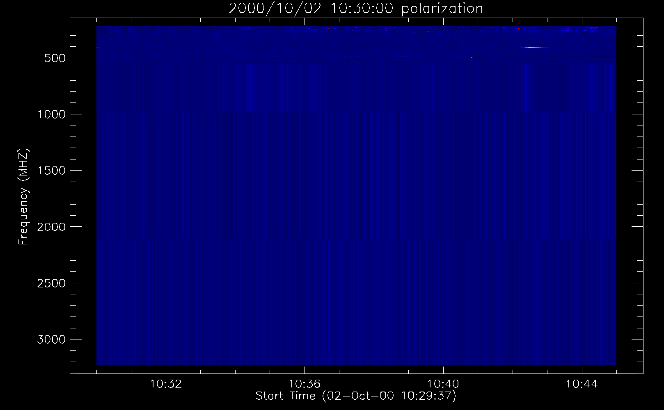This screenshot has height=410, width=664.
Task: Click the 2000 frequency tick label
Action: pyautogui.click(x=51, y=227)
